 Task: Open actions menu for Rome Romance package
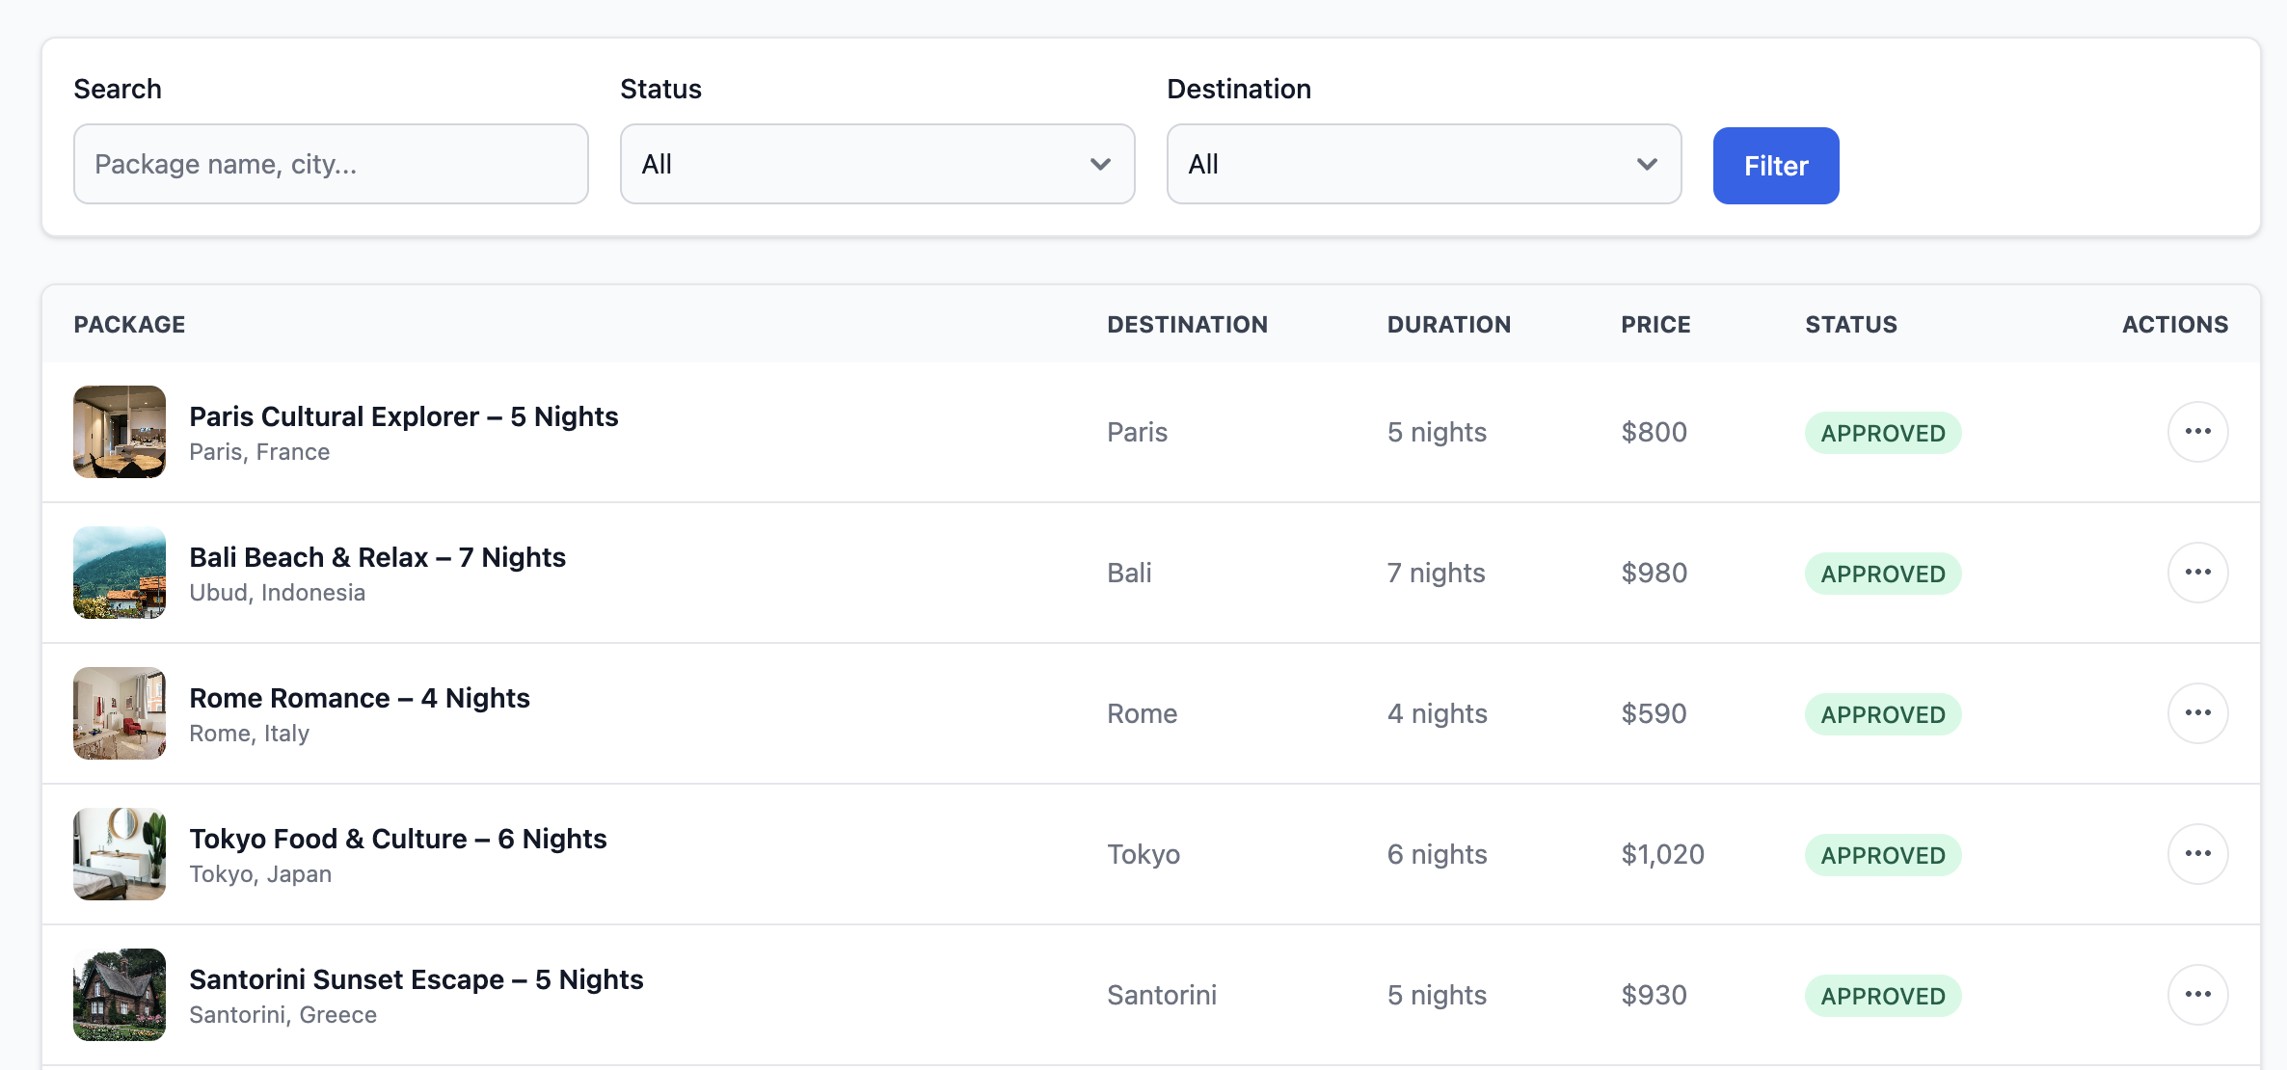point(2197,713)
